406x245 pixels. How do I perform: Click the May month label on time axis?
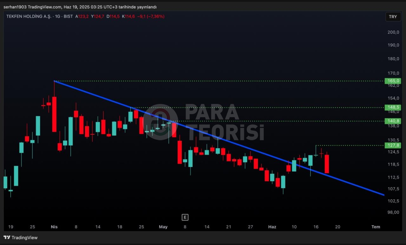[163, 227]
